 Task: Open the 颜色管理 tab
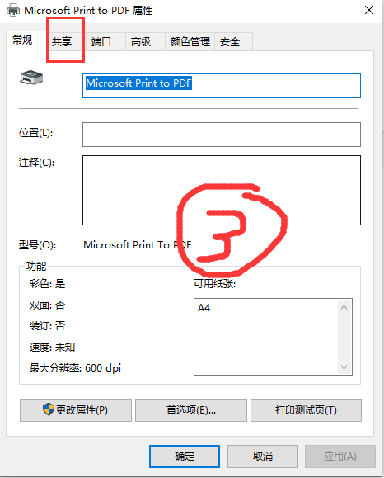pyautogui.click(x=190, y=41)
